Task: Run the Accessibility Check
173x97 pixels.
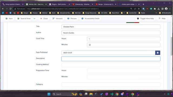Action: pyautogui.click(x=91, y=19)
